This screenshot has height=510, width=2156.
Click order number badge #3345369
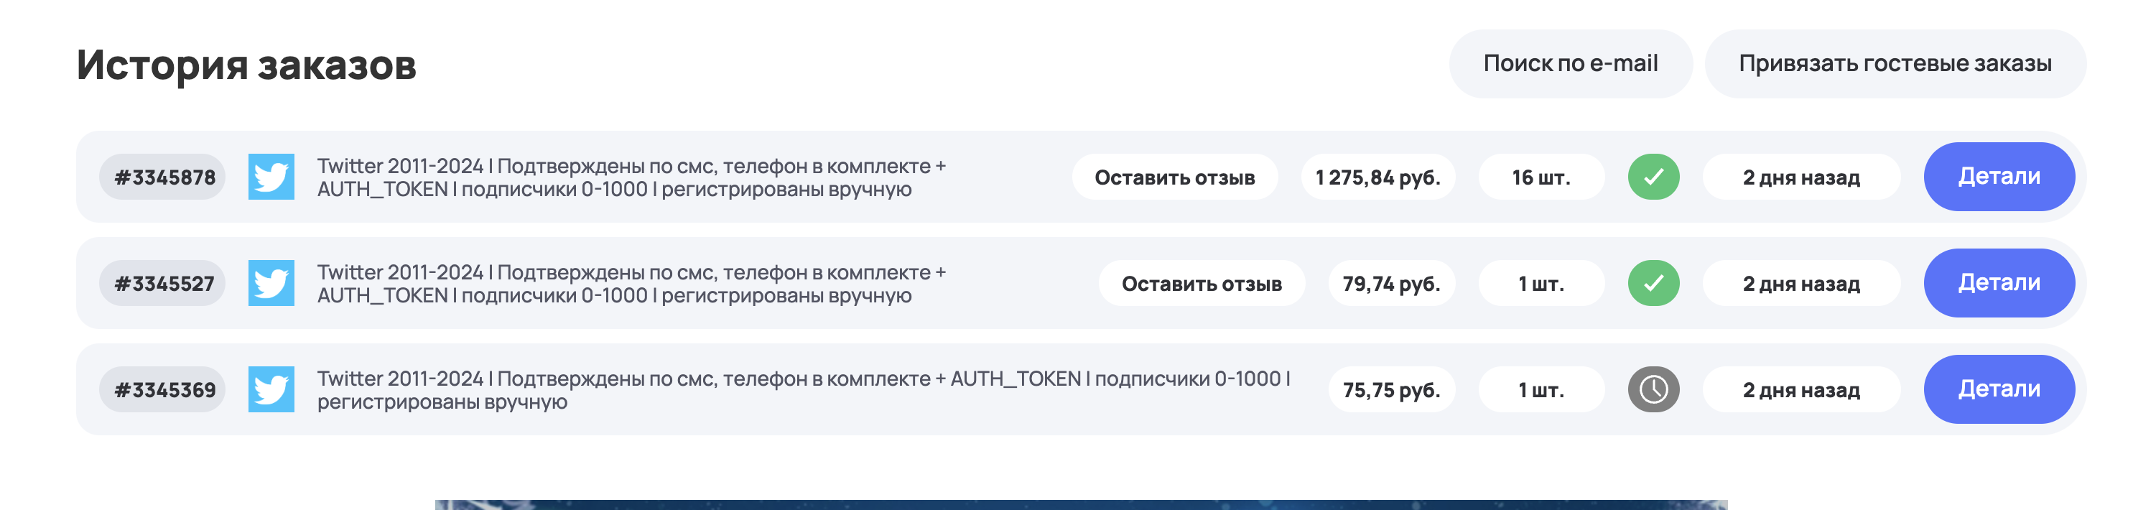click(x=163, y=390)
